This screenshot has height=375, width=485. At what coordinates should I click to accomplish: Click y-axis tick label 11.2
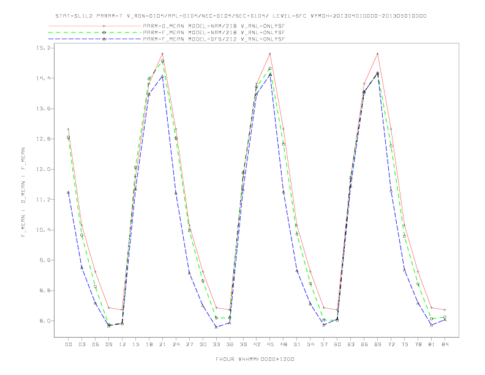click(43, 200)
